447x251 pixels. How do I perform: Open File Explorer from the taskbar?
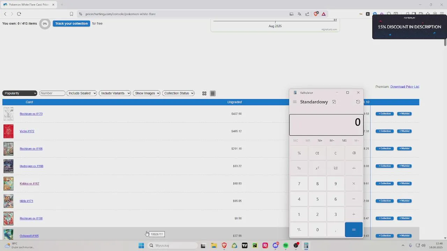click(x=214, y=246)
